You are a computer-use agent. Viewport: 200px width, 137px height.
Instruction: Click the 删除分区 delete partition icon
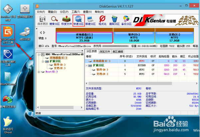114,20
